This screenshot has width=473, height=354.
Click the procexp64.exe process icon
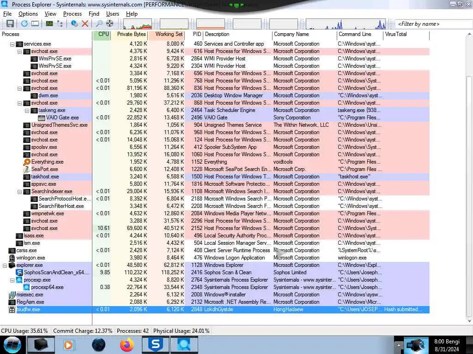pos(27,287)
